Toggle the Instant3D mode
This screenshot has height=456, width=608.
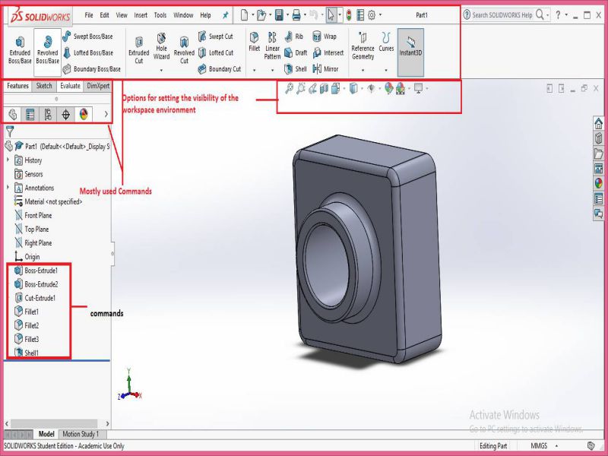pyautogui.click(x=410, y=52)
